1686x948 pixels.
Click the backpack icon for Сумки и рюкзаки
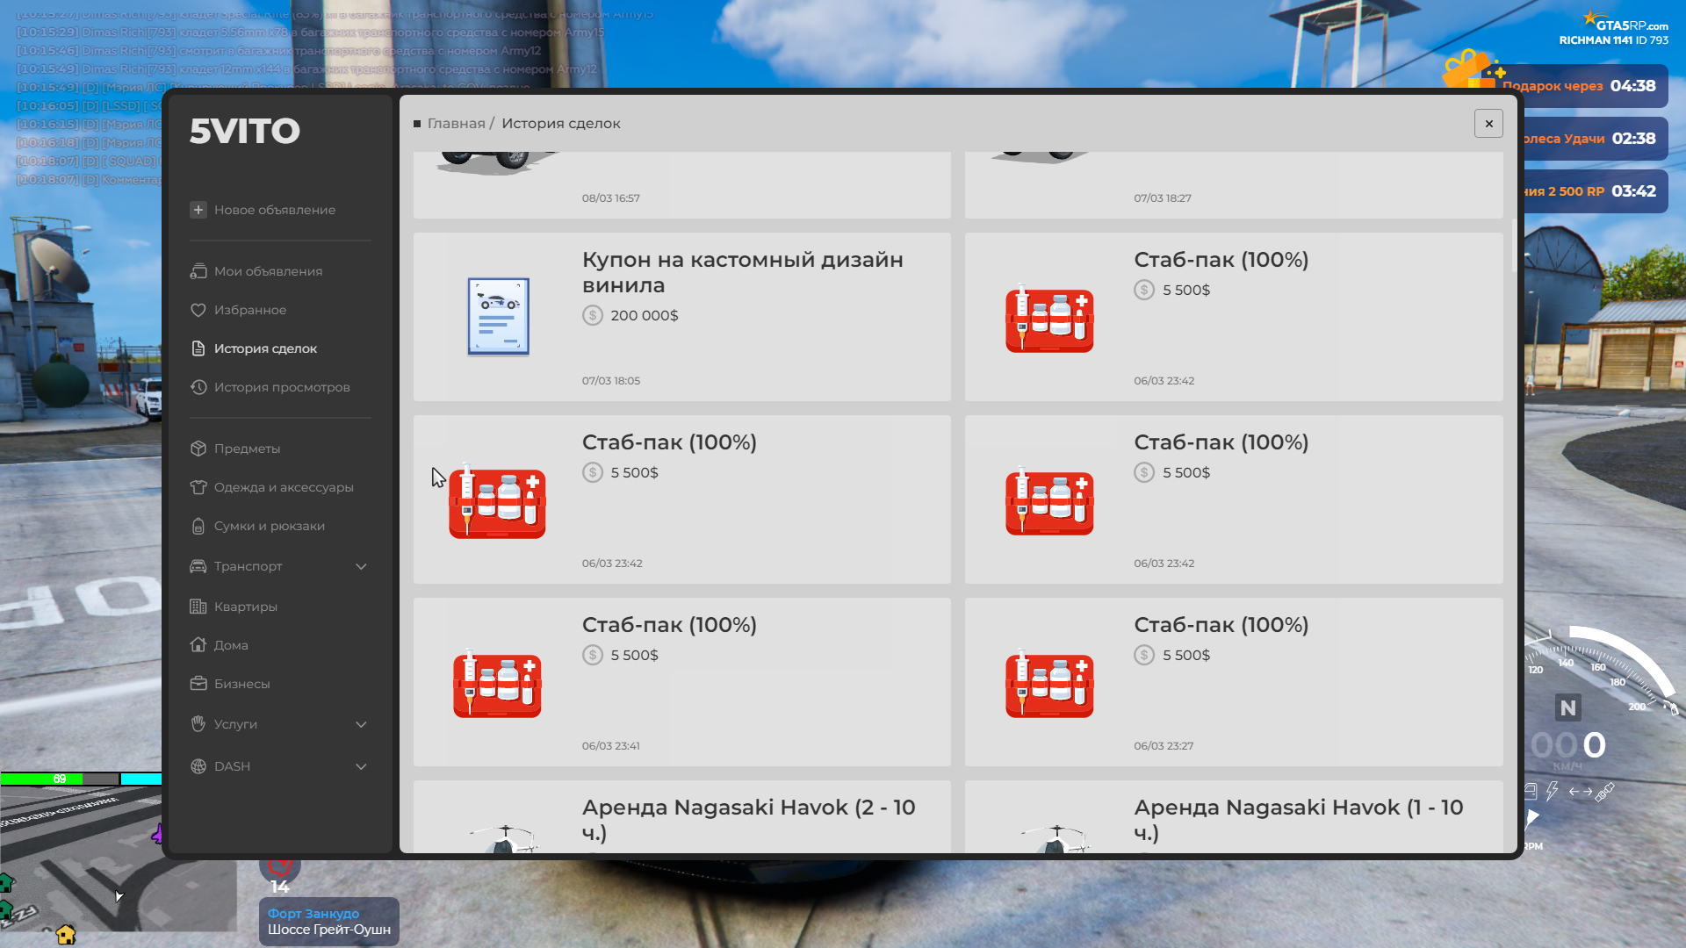(x=198, y=526)
